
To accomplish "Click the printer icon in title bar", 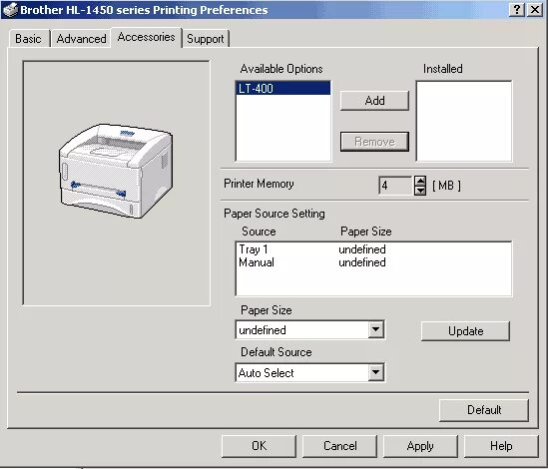I will coord(10,9).
